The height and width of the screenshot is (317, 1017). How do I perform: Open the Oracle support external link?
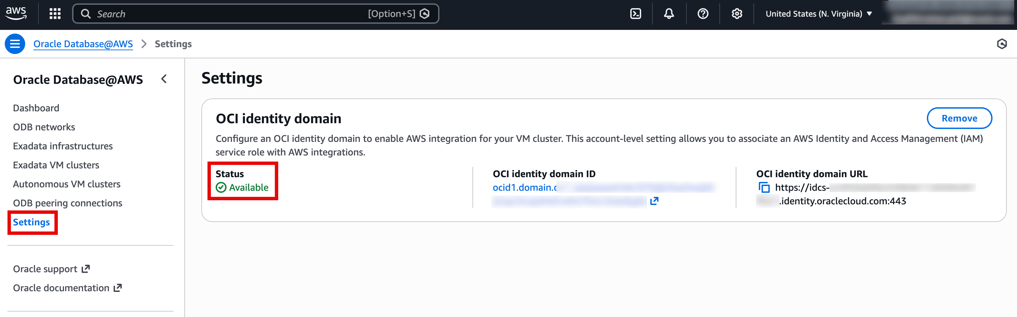pos(51,269)
